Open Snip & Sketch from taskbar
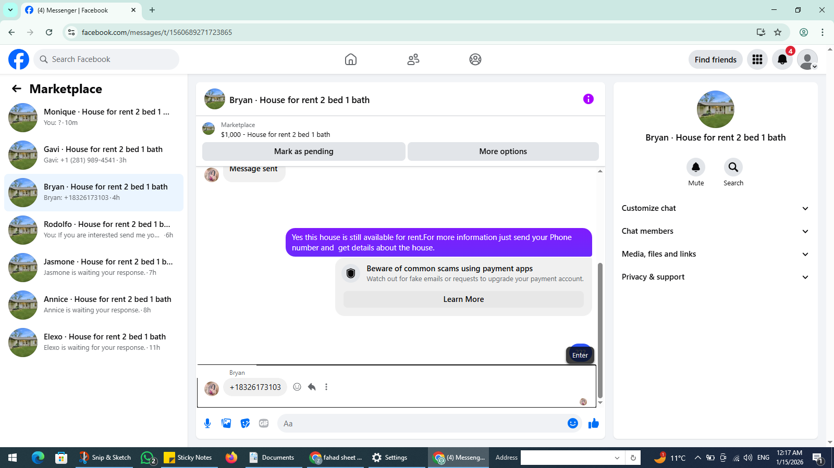The width and height of the screenshot is (834, 468). tap(104, 458)
